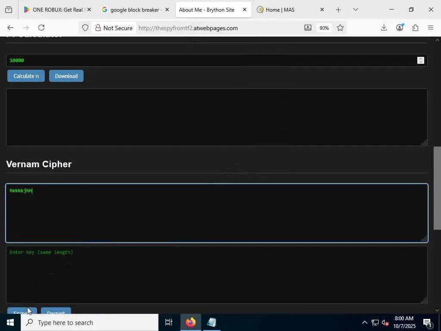
Task: Expand the list all tabs chevron
Action: coord(355,10)
